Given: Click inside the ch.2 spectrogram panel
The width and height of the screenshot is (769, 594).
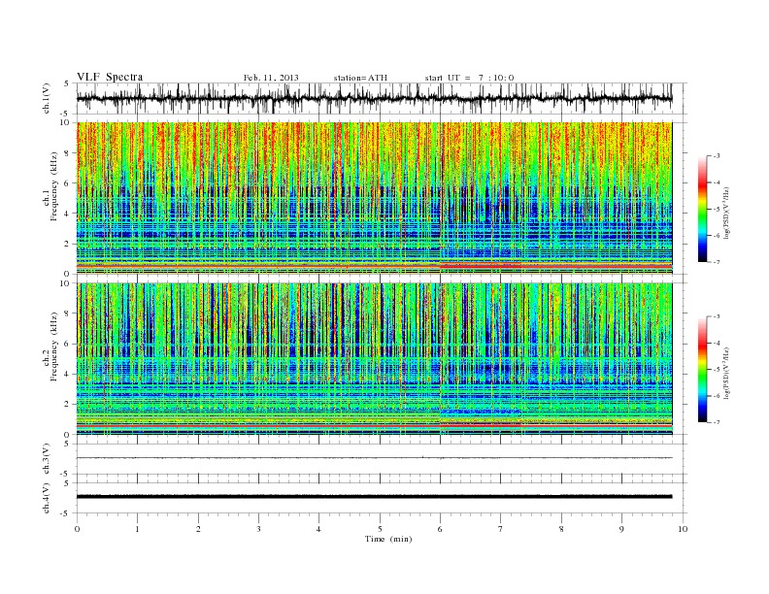Looking at the screenshot, I should coord(374,359).
